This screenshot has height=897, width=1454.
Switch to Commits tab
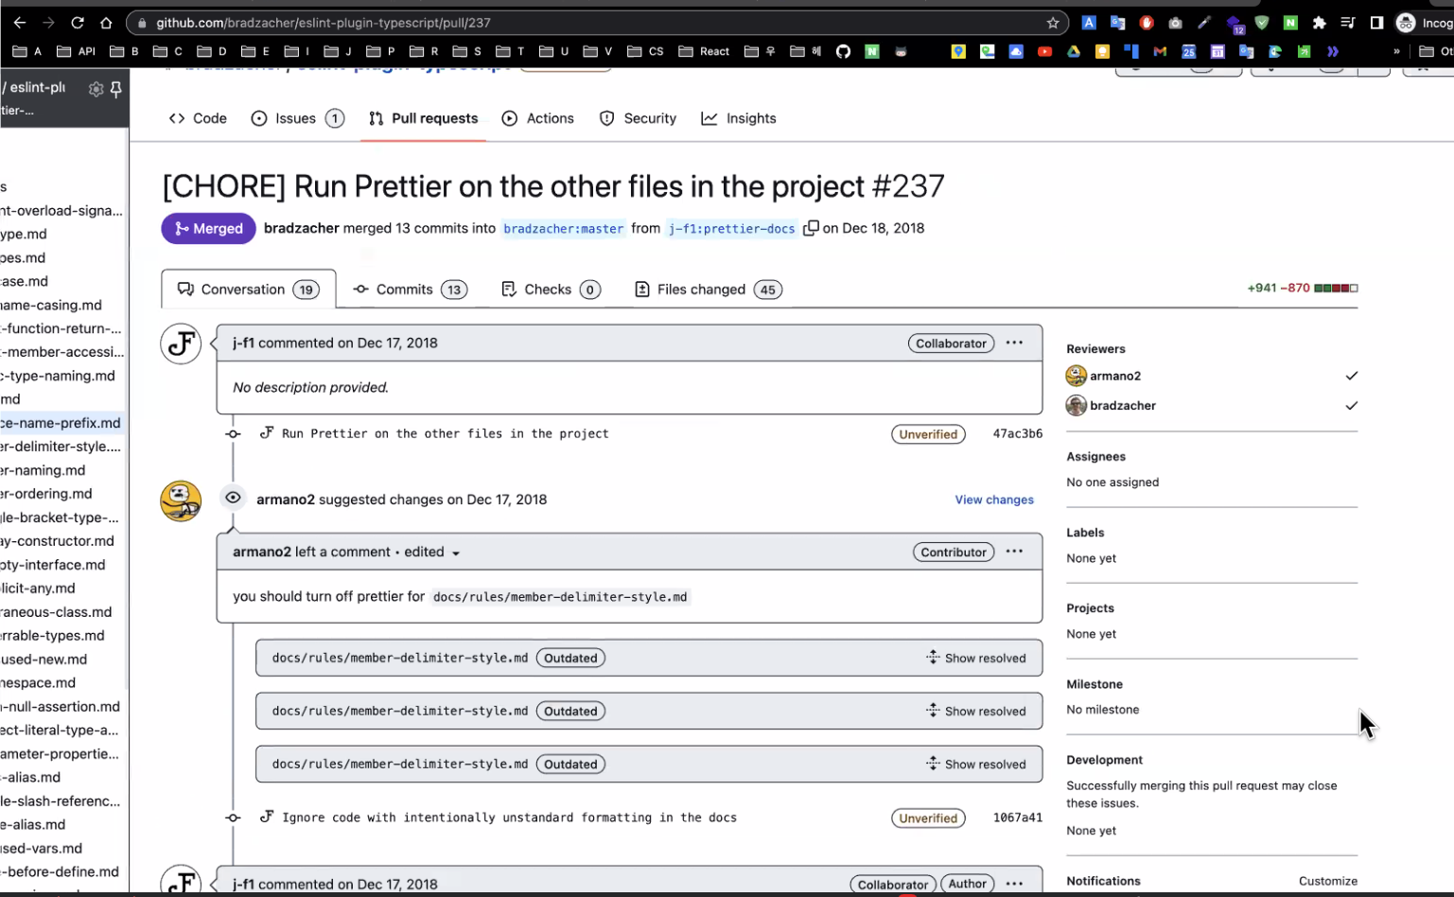point(410,290)
